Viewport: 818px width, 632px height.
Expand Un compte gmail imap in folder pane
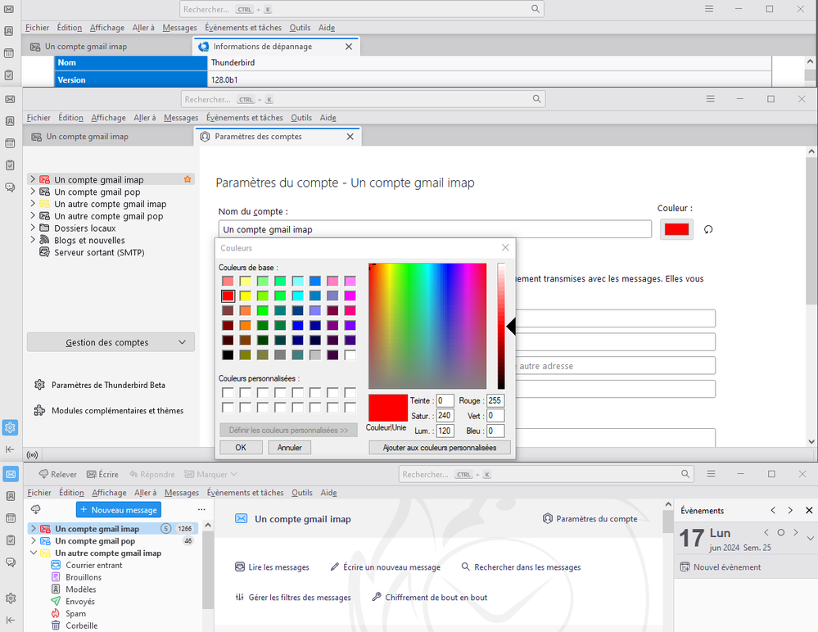tap(34, 528)
